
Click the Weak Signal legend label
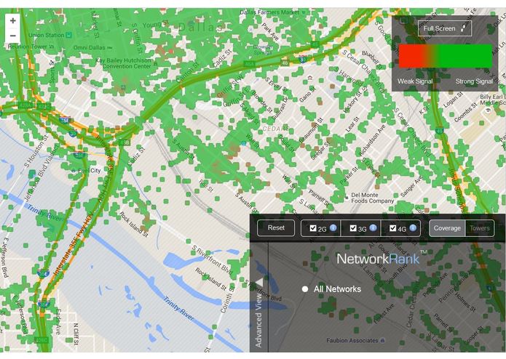[415, 81]
